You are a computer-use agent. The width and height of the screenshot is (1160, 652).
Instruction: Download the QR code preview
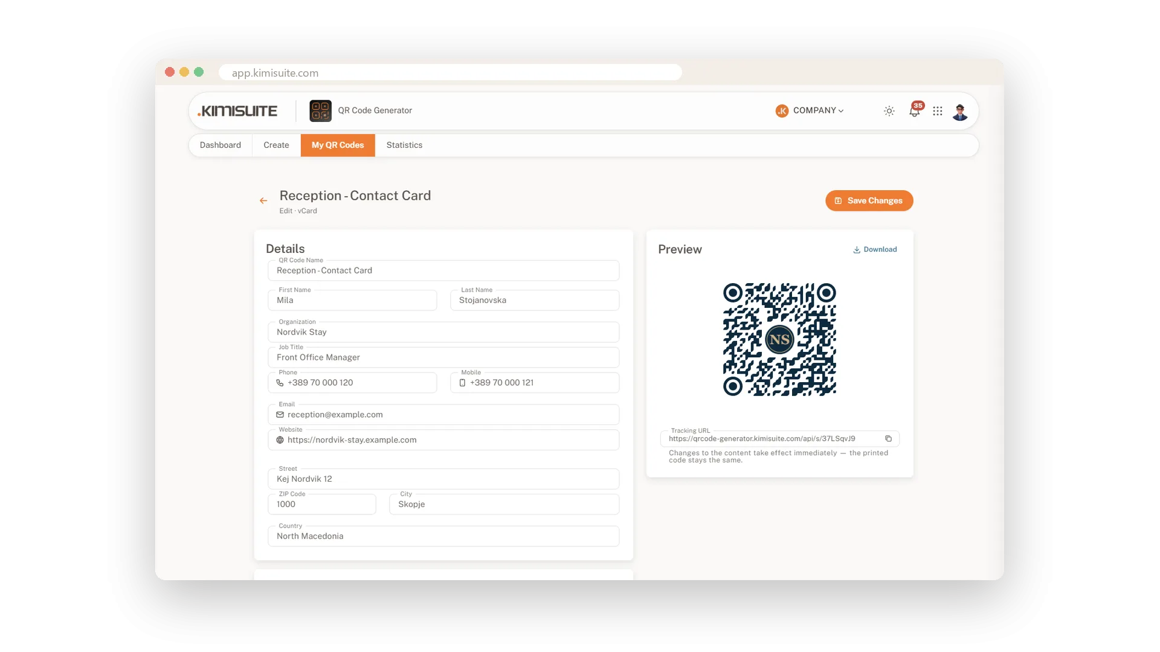click(x=875, y=250)
